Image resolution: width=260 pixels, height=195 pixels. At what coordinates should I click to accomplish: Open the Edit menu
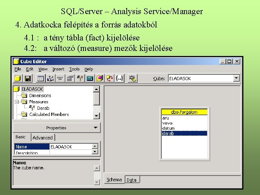tap(30, 69)
